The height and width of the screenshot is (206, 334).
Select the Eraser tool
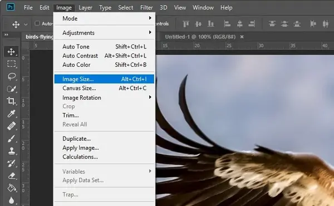pyautogui.click(x=11, y=176)
